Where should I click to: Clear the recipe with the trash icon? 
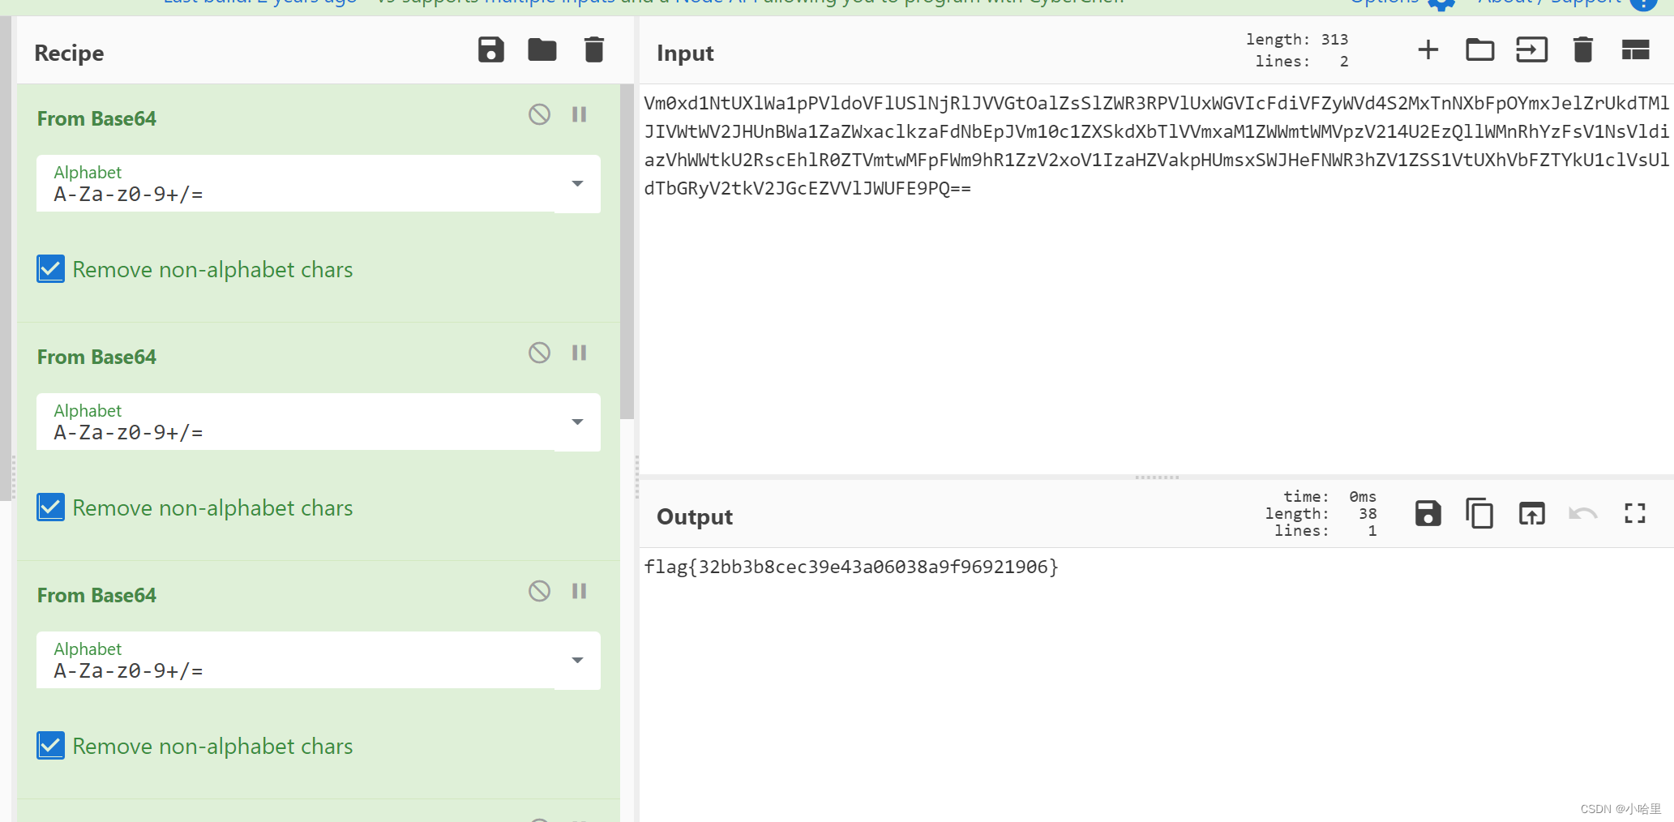[x=594, y=50]
